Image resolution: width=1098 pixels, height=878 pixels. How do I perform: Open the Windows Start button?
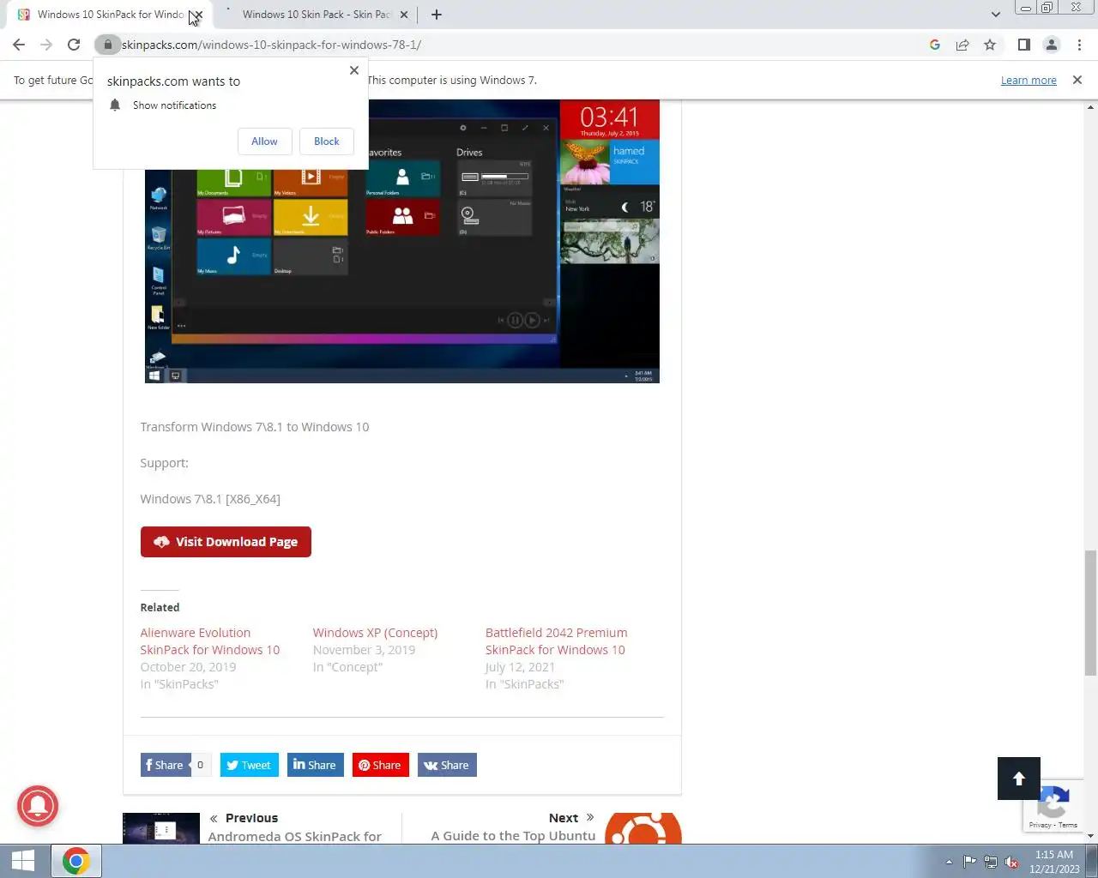point(23,861)
